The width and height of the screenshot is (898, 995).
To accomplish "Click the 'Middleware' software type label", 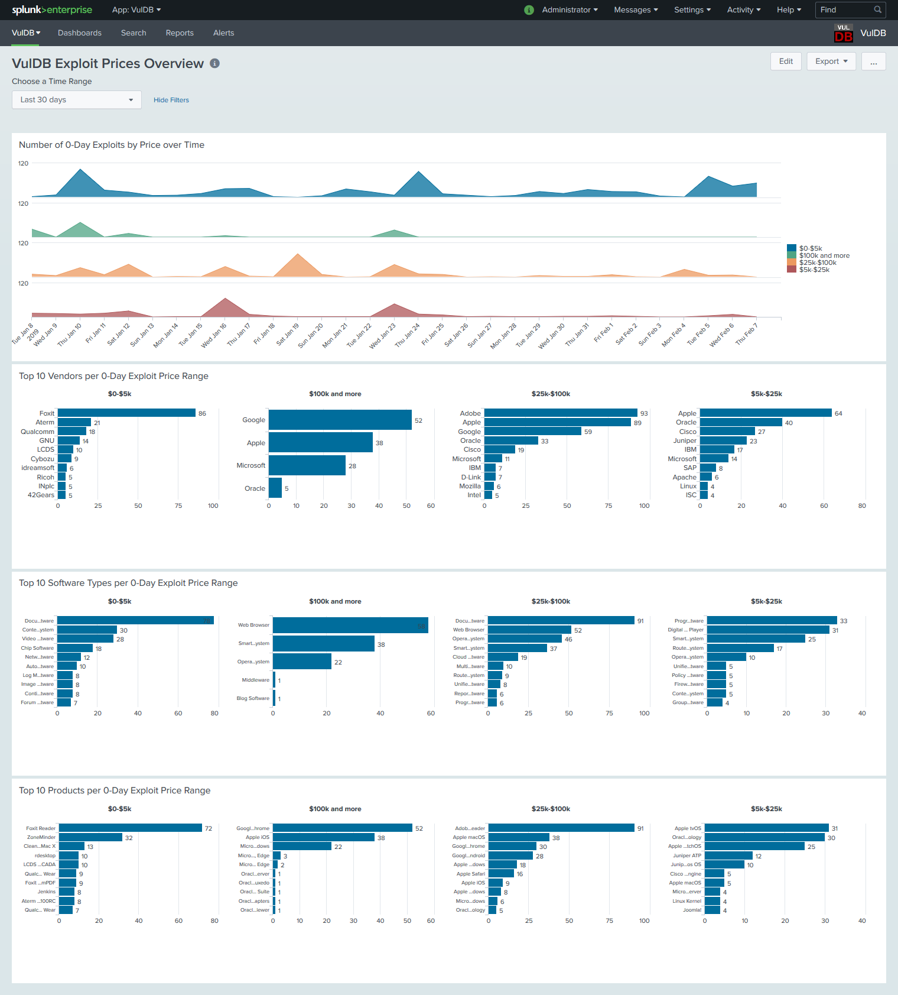I will point(255,680).
